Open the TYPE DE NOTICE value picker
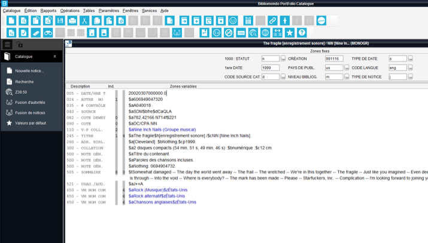This screenshot has width=428, height=243. click(410, 77)
